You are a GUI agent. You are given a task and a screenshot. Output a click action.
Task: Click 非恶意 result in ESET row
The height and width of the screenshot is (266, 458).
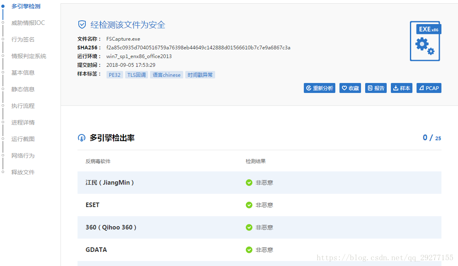click(264, 205)
